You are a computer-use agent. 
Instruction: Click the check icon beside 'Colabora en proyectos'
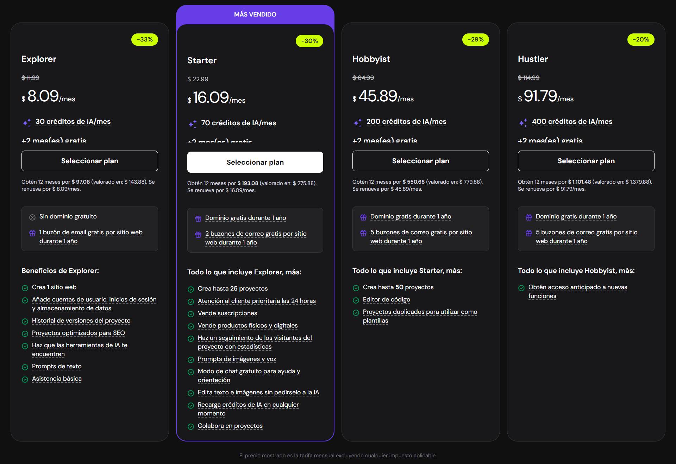coord(190,426)
